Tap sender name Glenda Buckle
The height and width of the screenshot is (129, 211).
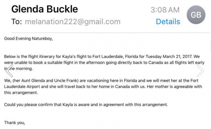pos(45,9)
